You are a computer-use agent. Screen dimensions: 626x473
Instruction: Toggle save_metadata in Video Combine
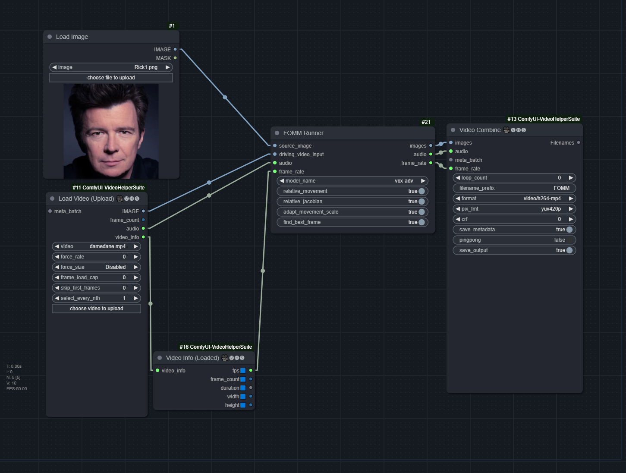click(569, 230)
